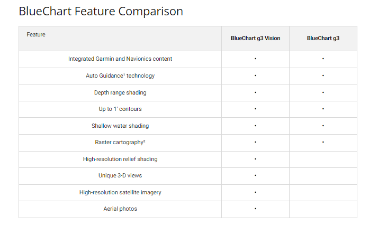Screen dimensions: 378x226
Task: Select the Shallow water shading feature text
Action: coord(120,126)
